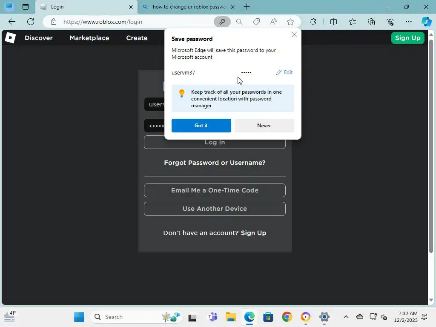
Task: Activate Read aloud icon
Action: (x=273, y=22)
